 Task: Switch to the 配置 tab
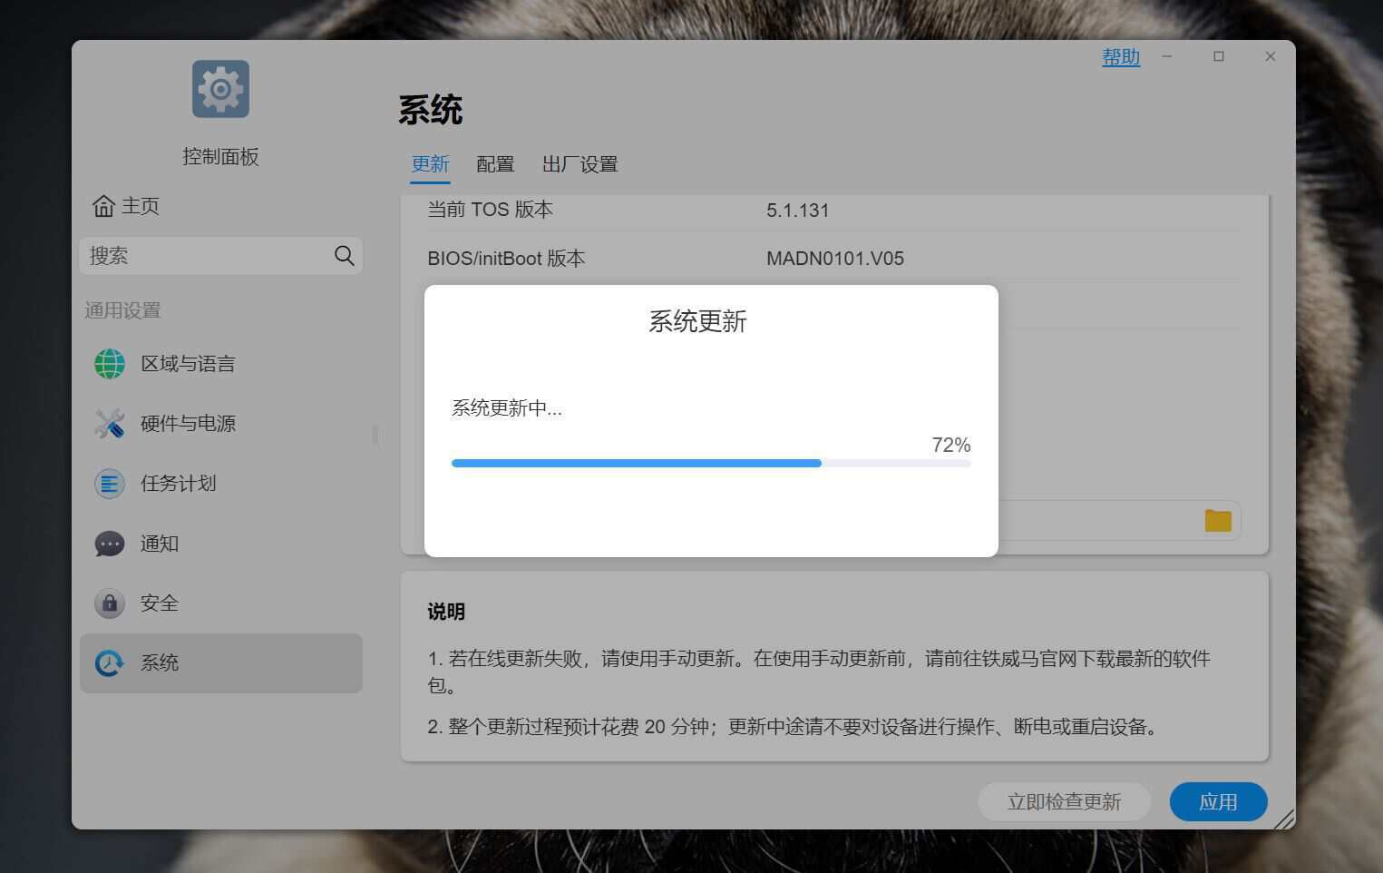[495, 164]
